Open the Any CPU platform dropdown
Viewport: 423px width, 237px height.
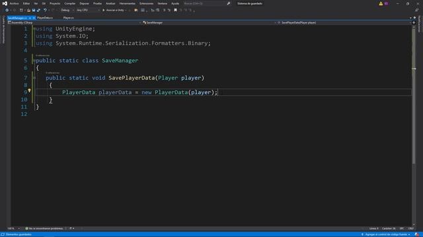(88, 11)
